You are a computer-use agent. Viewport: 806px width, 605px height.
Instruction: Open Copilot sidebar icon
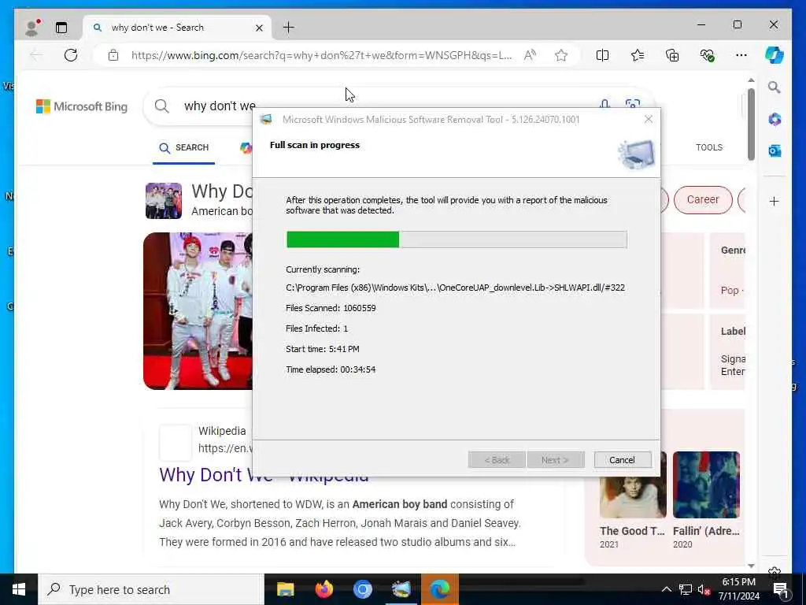point(775,55)
